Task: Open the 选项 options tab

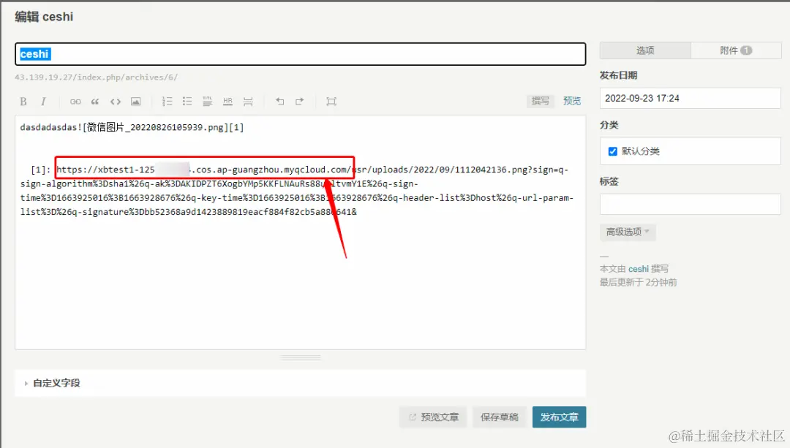Action: click(x=645, y=50)
